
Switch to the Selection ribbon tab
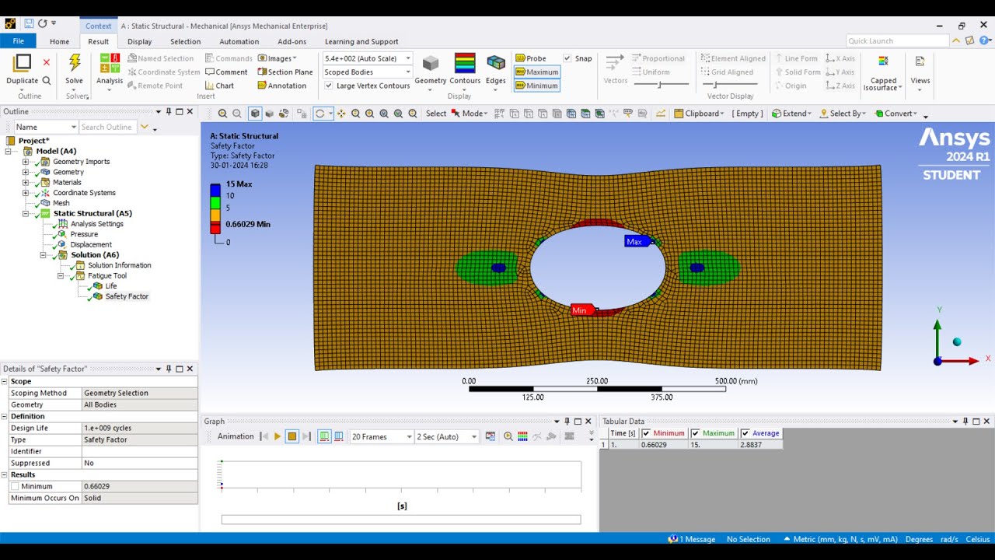click(185, 41)
